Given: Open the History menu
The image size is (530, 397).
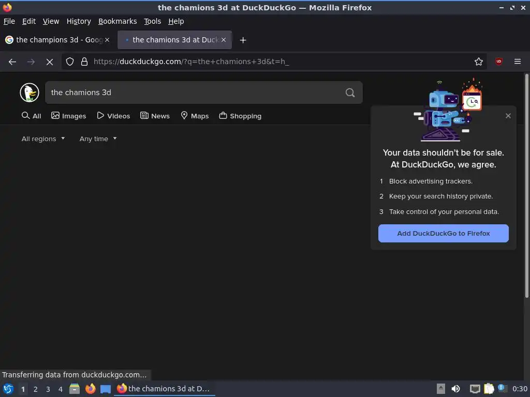Looking at the screenshot, I should click(79, 21).
